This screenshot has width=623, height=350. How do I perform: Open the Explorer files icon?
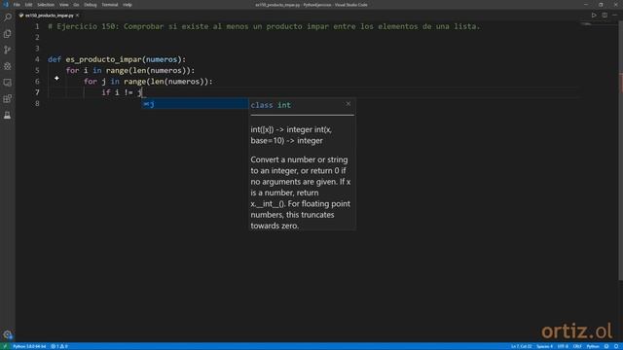(8, 34)
